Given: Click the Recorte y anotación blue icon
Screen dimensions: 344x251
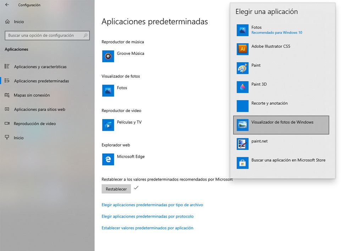Looking at the screenshot, I should tap(243, 106).
